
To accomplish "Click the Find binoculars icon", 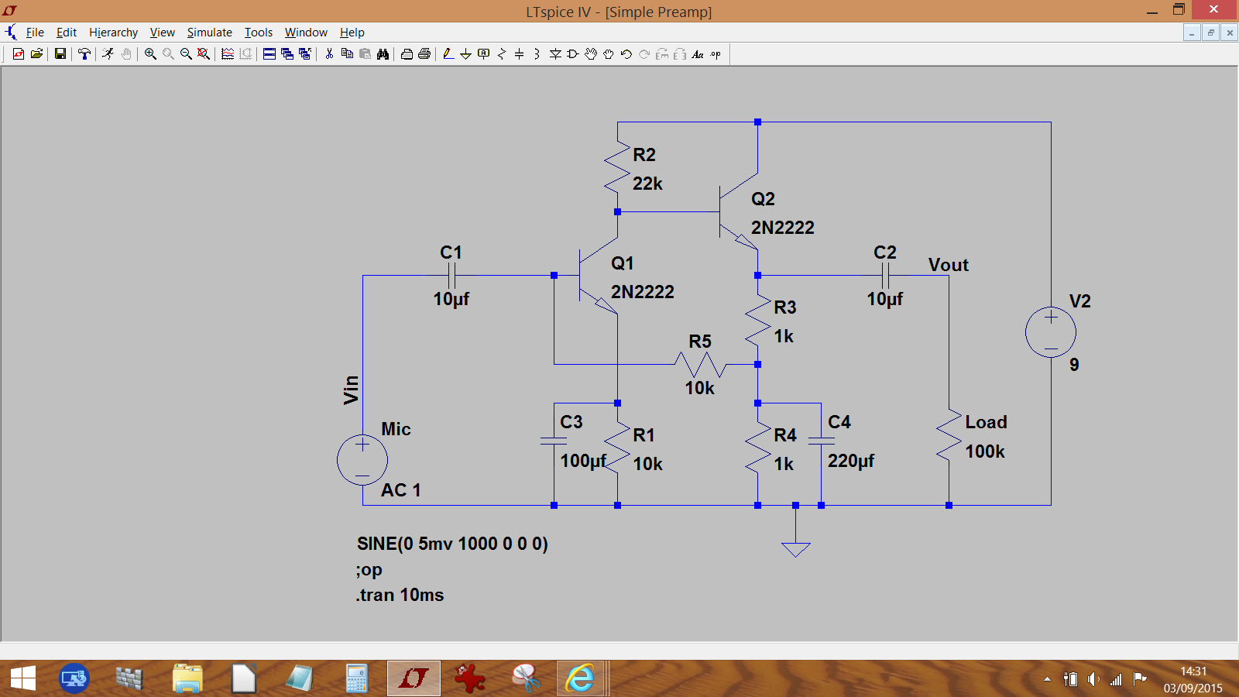I will 383,54.
